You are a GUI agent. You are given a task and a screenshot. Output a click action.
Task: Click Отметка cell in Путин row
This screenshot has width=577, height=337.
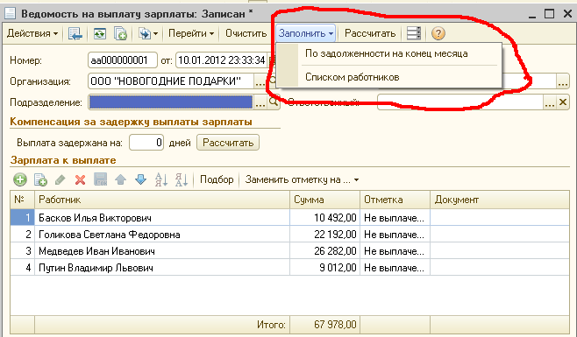tap(395, 268)
